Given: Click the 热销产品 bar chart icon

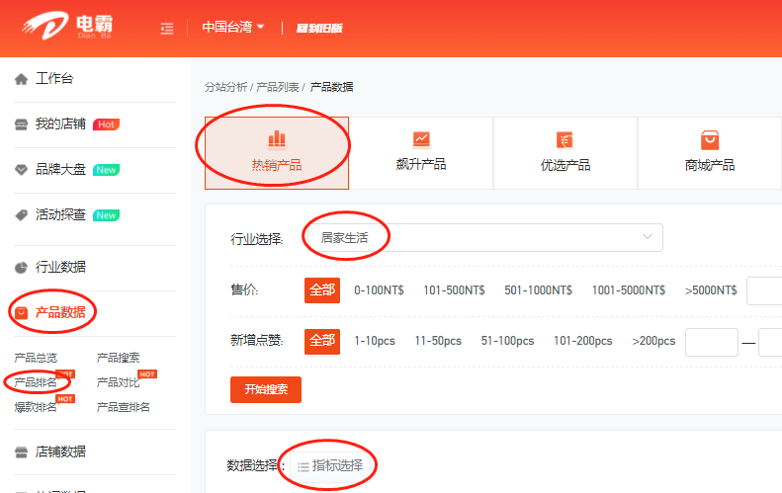Looking at the screenshot, I should tap(277, 139).
